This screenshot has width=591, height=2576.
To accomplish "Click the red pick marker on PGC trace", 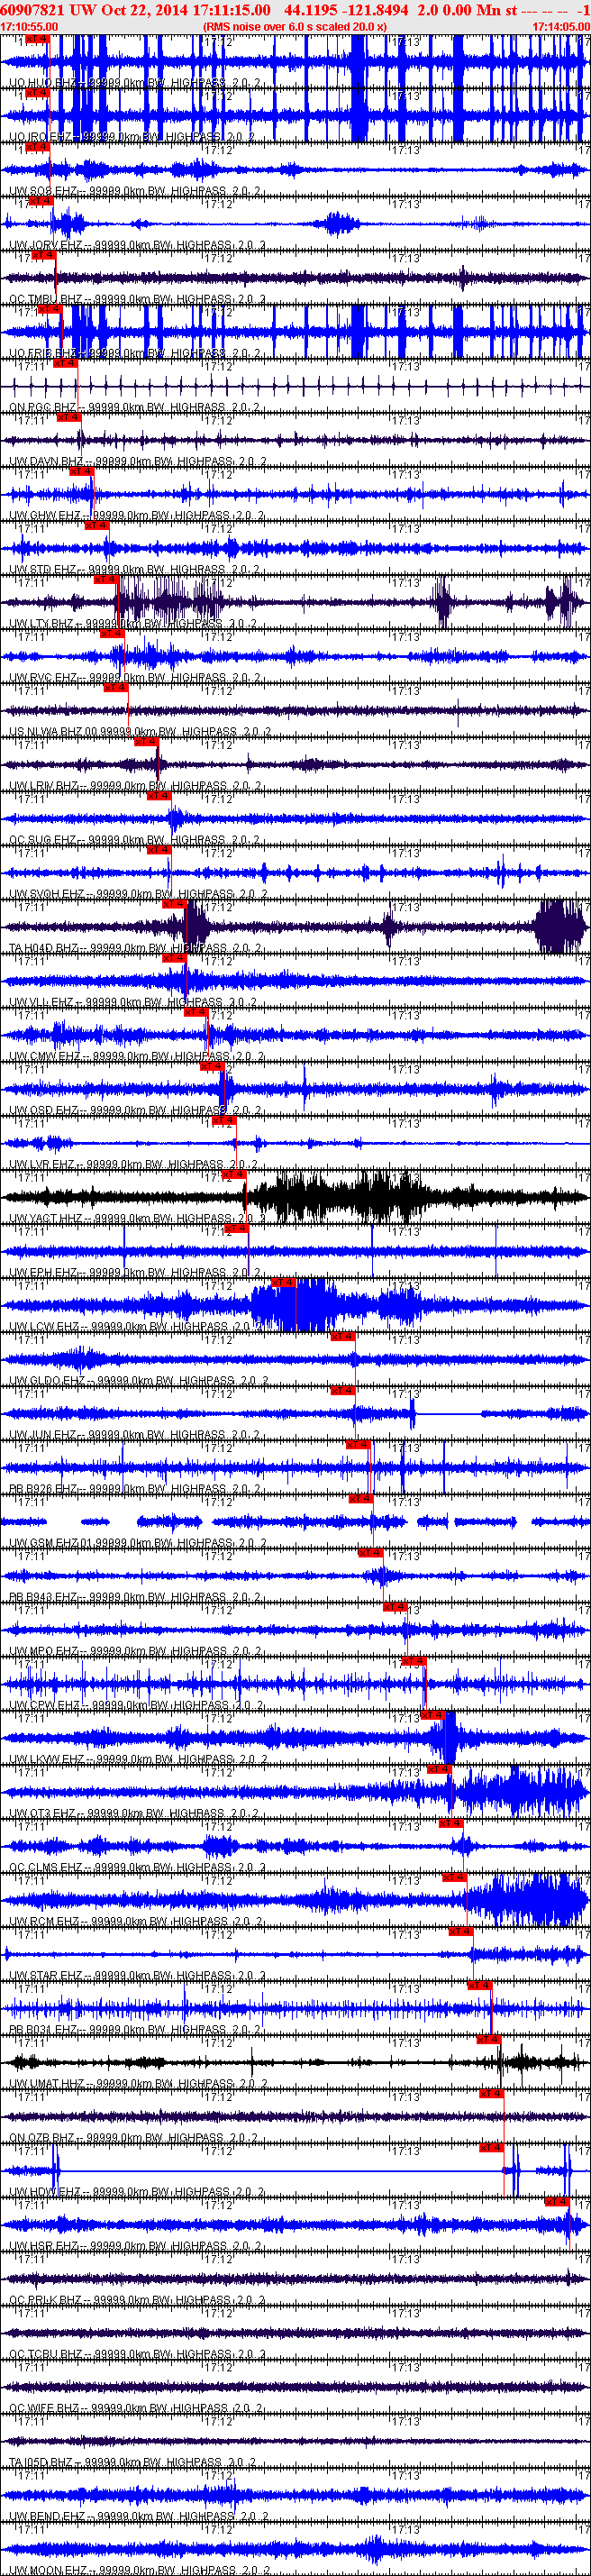I will [x=65, y=362].
